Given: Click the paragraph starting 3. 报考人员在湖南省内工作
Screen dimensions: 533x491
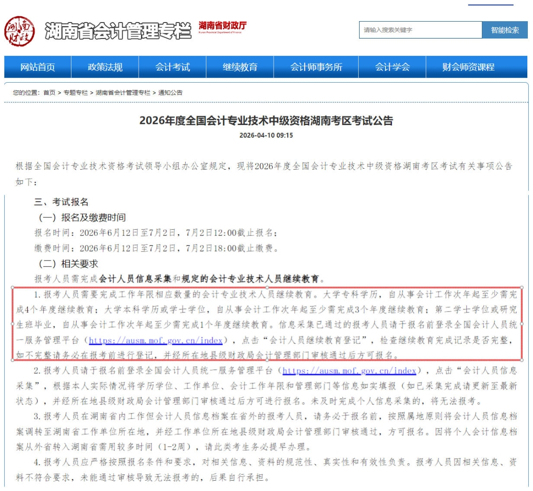Looking at the screenshot, I should coord(266,431).
